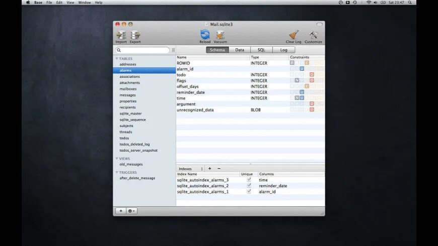
Task: Toggle the D default badge on unrecognized_data
Action: tap(312, 110)
